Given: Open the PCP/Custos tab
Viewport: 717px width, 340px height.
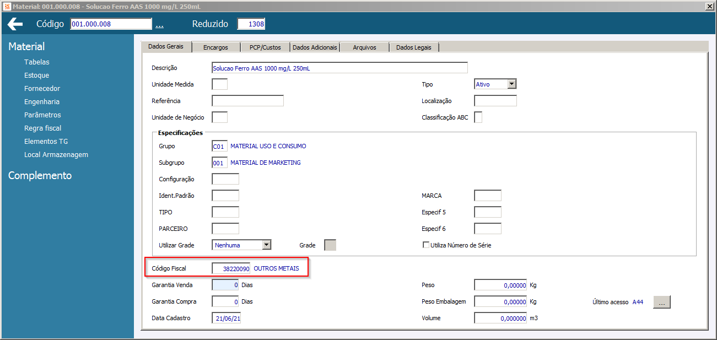Looking at the screenshot, I should [265, 47].
